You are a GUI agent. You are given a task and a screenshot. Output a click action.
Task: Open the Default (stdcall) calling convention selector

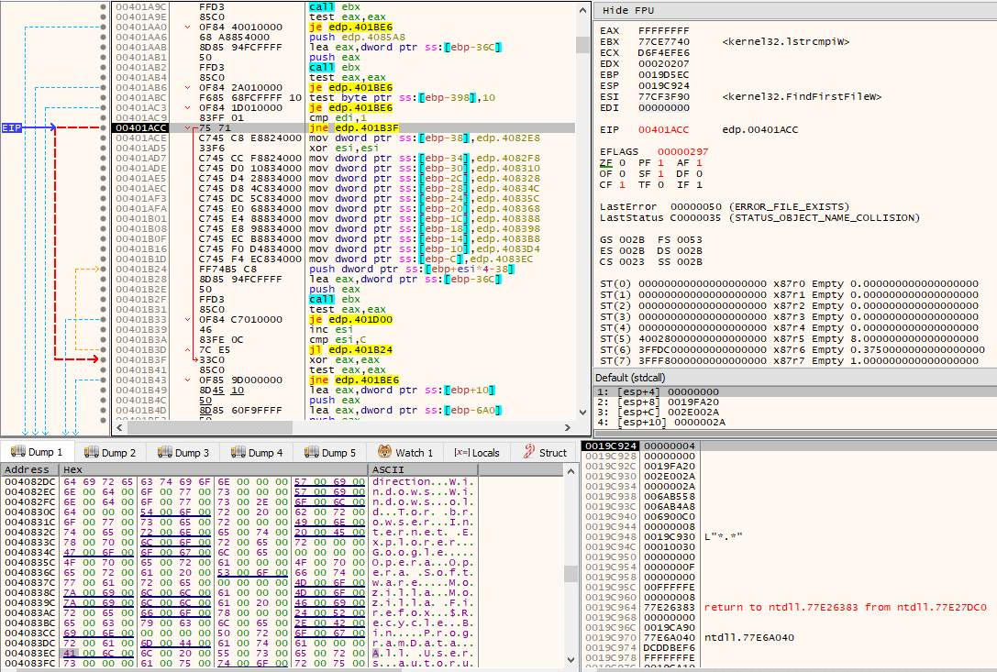pos(630,378)
